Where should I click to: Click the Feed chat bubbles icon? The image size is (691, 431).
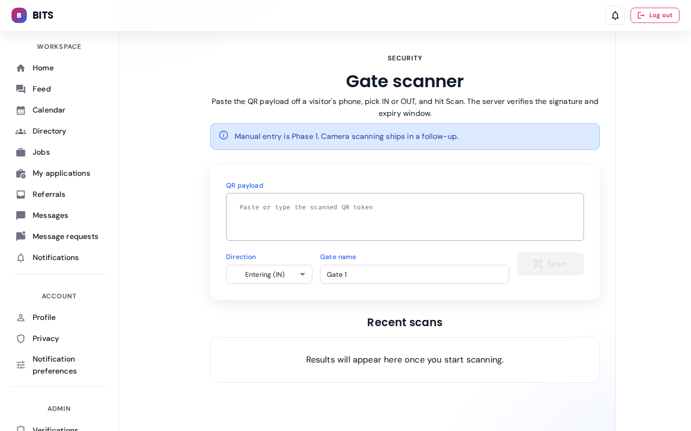[21, 89]
